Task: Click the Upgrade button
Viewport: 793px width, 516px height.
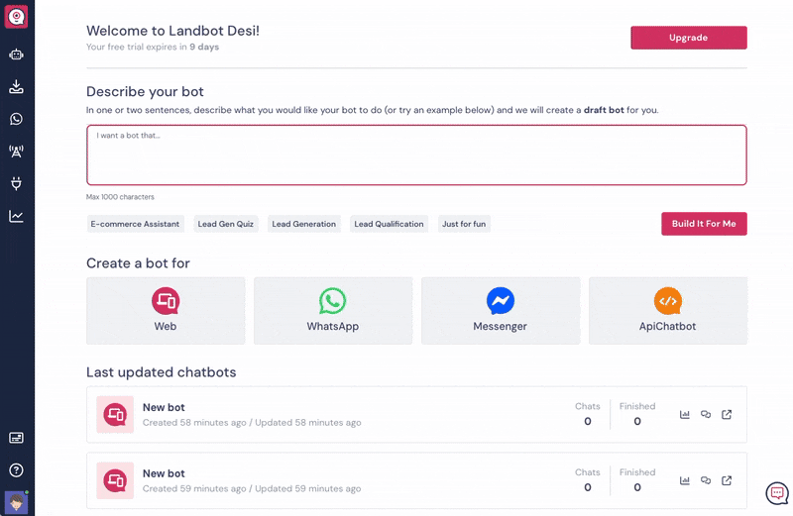Action: (688, 38)
